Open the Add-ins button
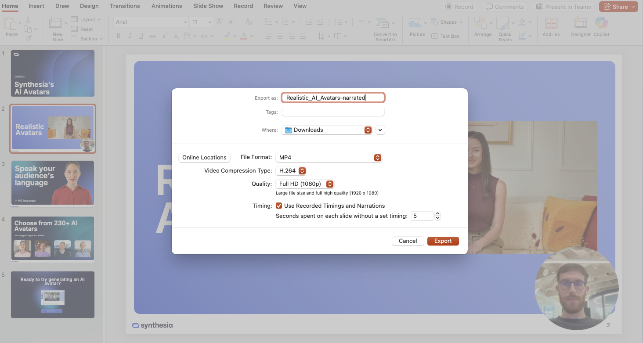Viewport: 643px width, 343px height. click(x=551, y=27)
